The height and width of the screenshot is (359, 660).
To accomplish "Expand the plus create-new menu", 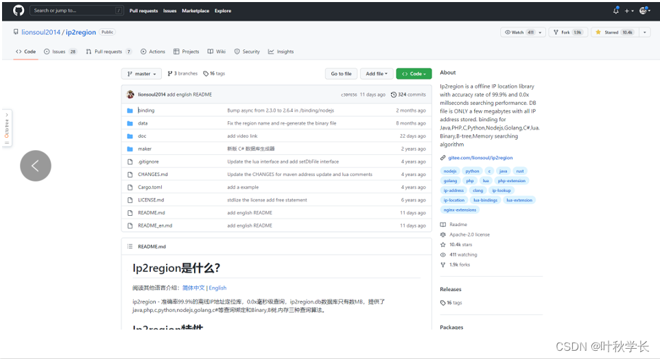I will 629,11.
